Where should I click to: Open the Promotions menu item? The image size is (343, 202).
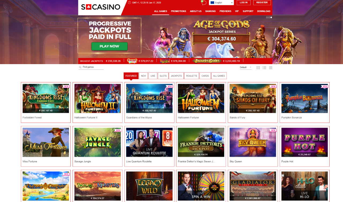coord(178,11)
